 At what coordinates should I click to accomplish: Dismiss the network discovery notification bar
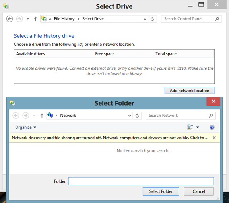coord(214,138)
